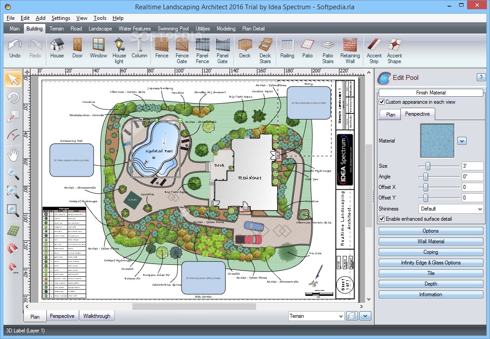Switch to the Terrain ribbon tab
The image size is (490, 339).
click(x=56, y=28)
